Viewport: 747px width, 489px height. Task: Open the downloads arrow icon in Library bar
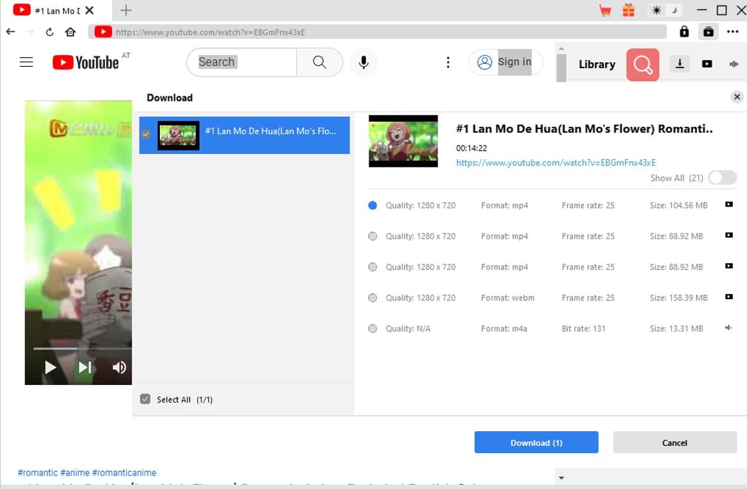(x=680, y=64)
